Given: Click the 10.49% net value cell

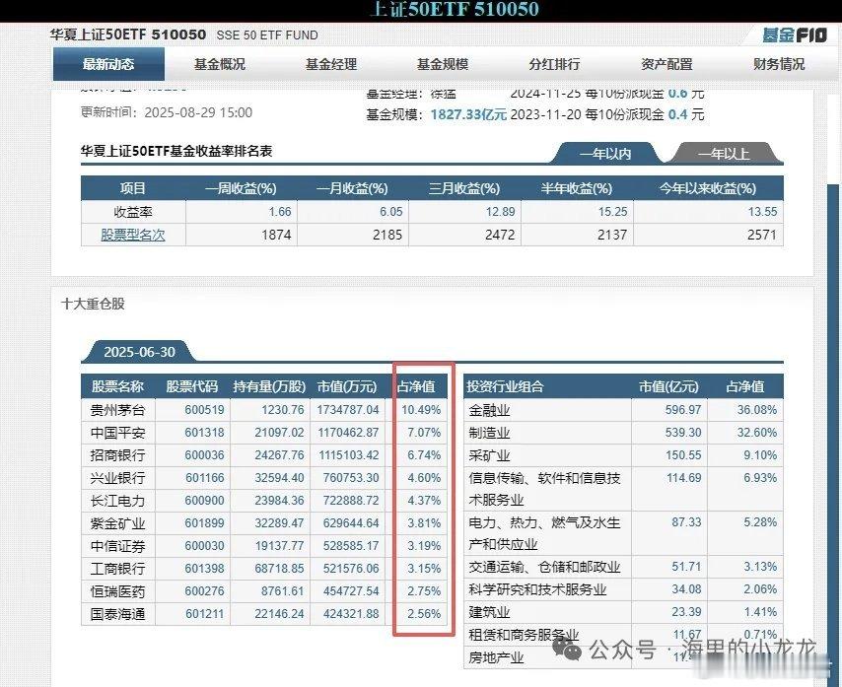Looking at the screenshot, I should coord(421,409).
